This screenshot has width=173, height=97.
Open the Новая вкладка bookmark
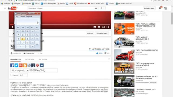tap(81, 4)
